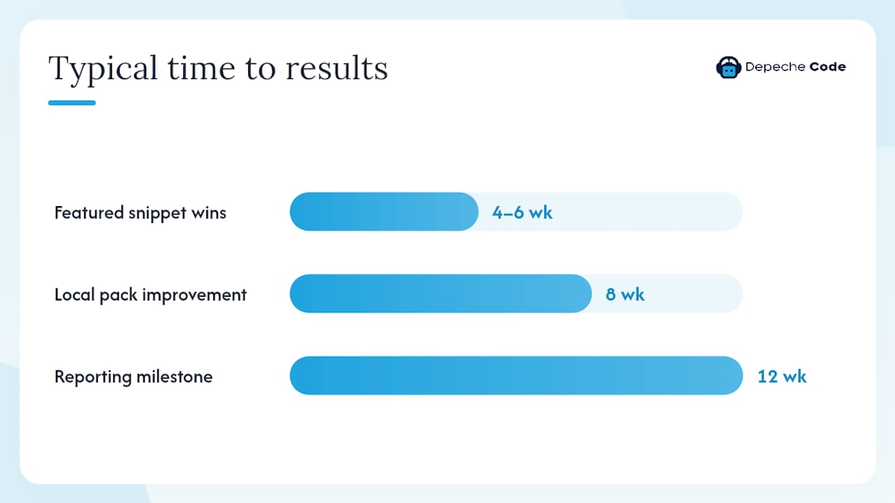Click the '8 wk' value label
895x503 pixels.
[x=625, y=294]
